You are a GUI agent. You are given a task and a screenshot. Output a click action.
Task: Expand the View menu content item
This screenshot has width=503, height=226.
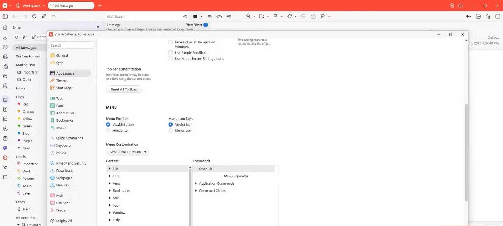click(x=110, y=183)
